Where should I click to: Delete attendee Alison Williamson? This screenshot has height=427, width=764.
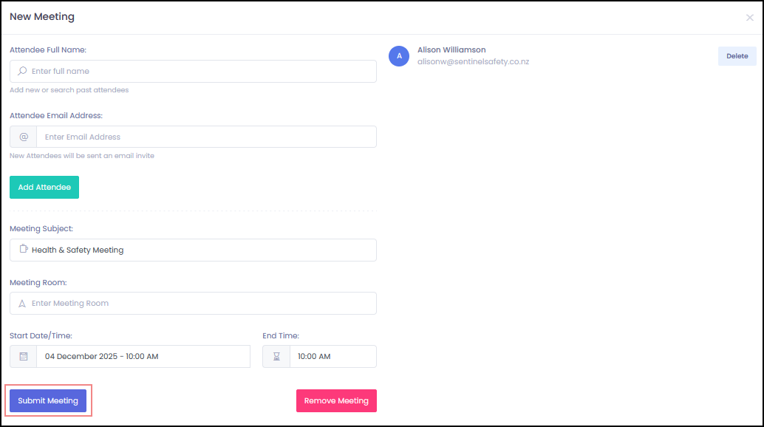[x=737, y=56]
